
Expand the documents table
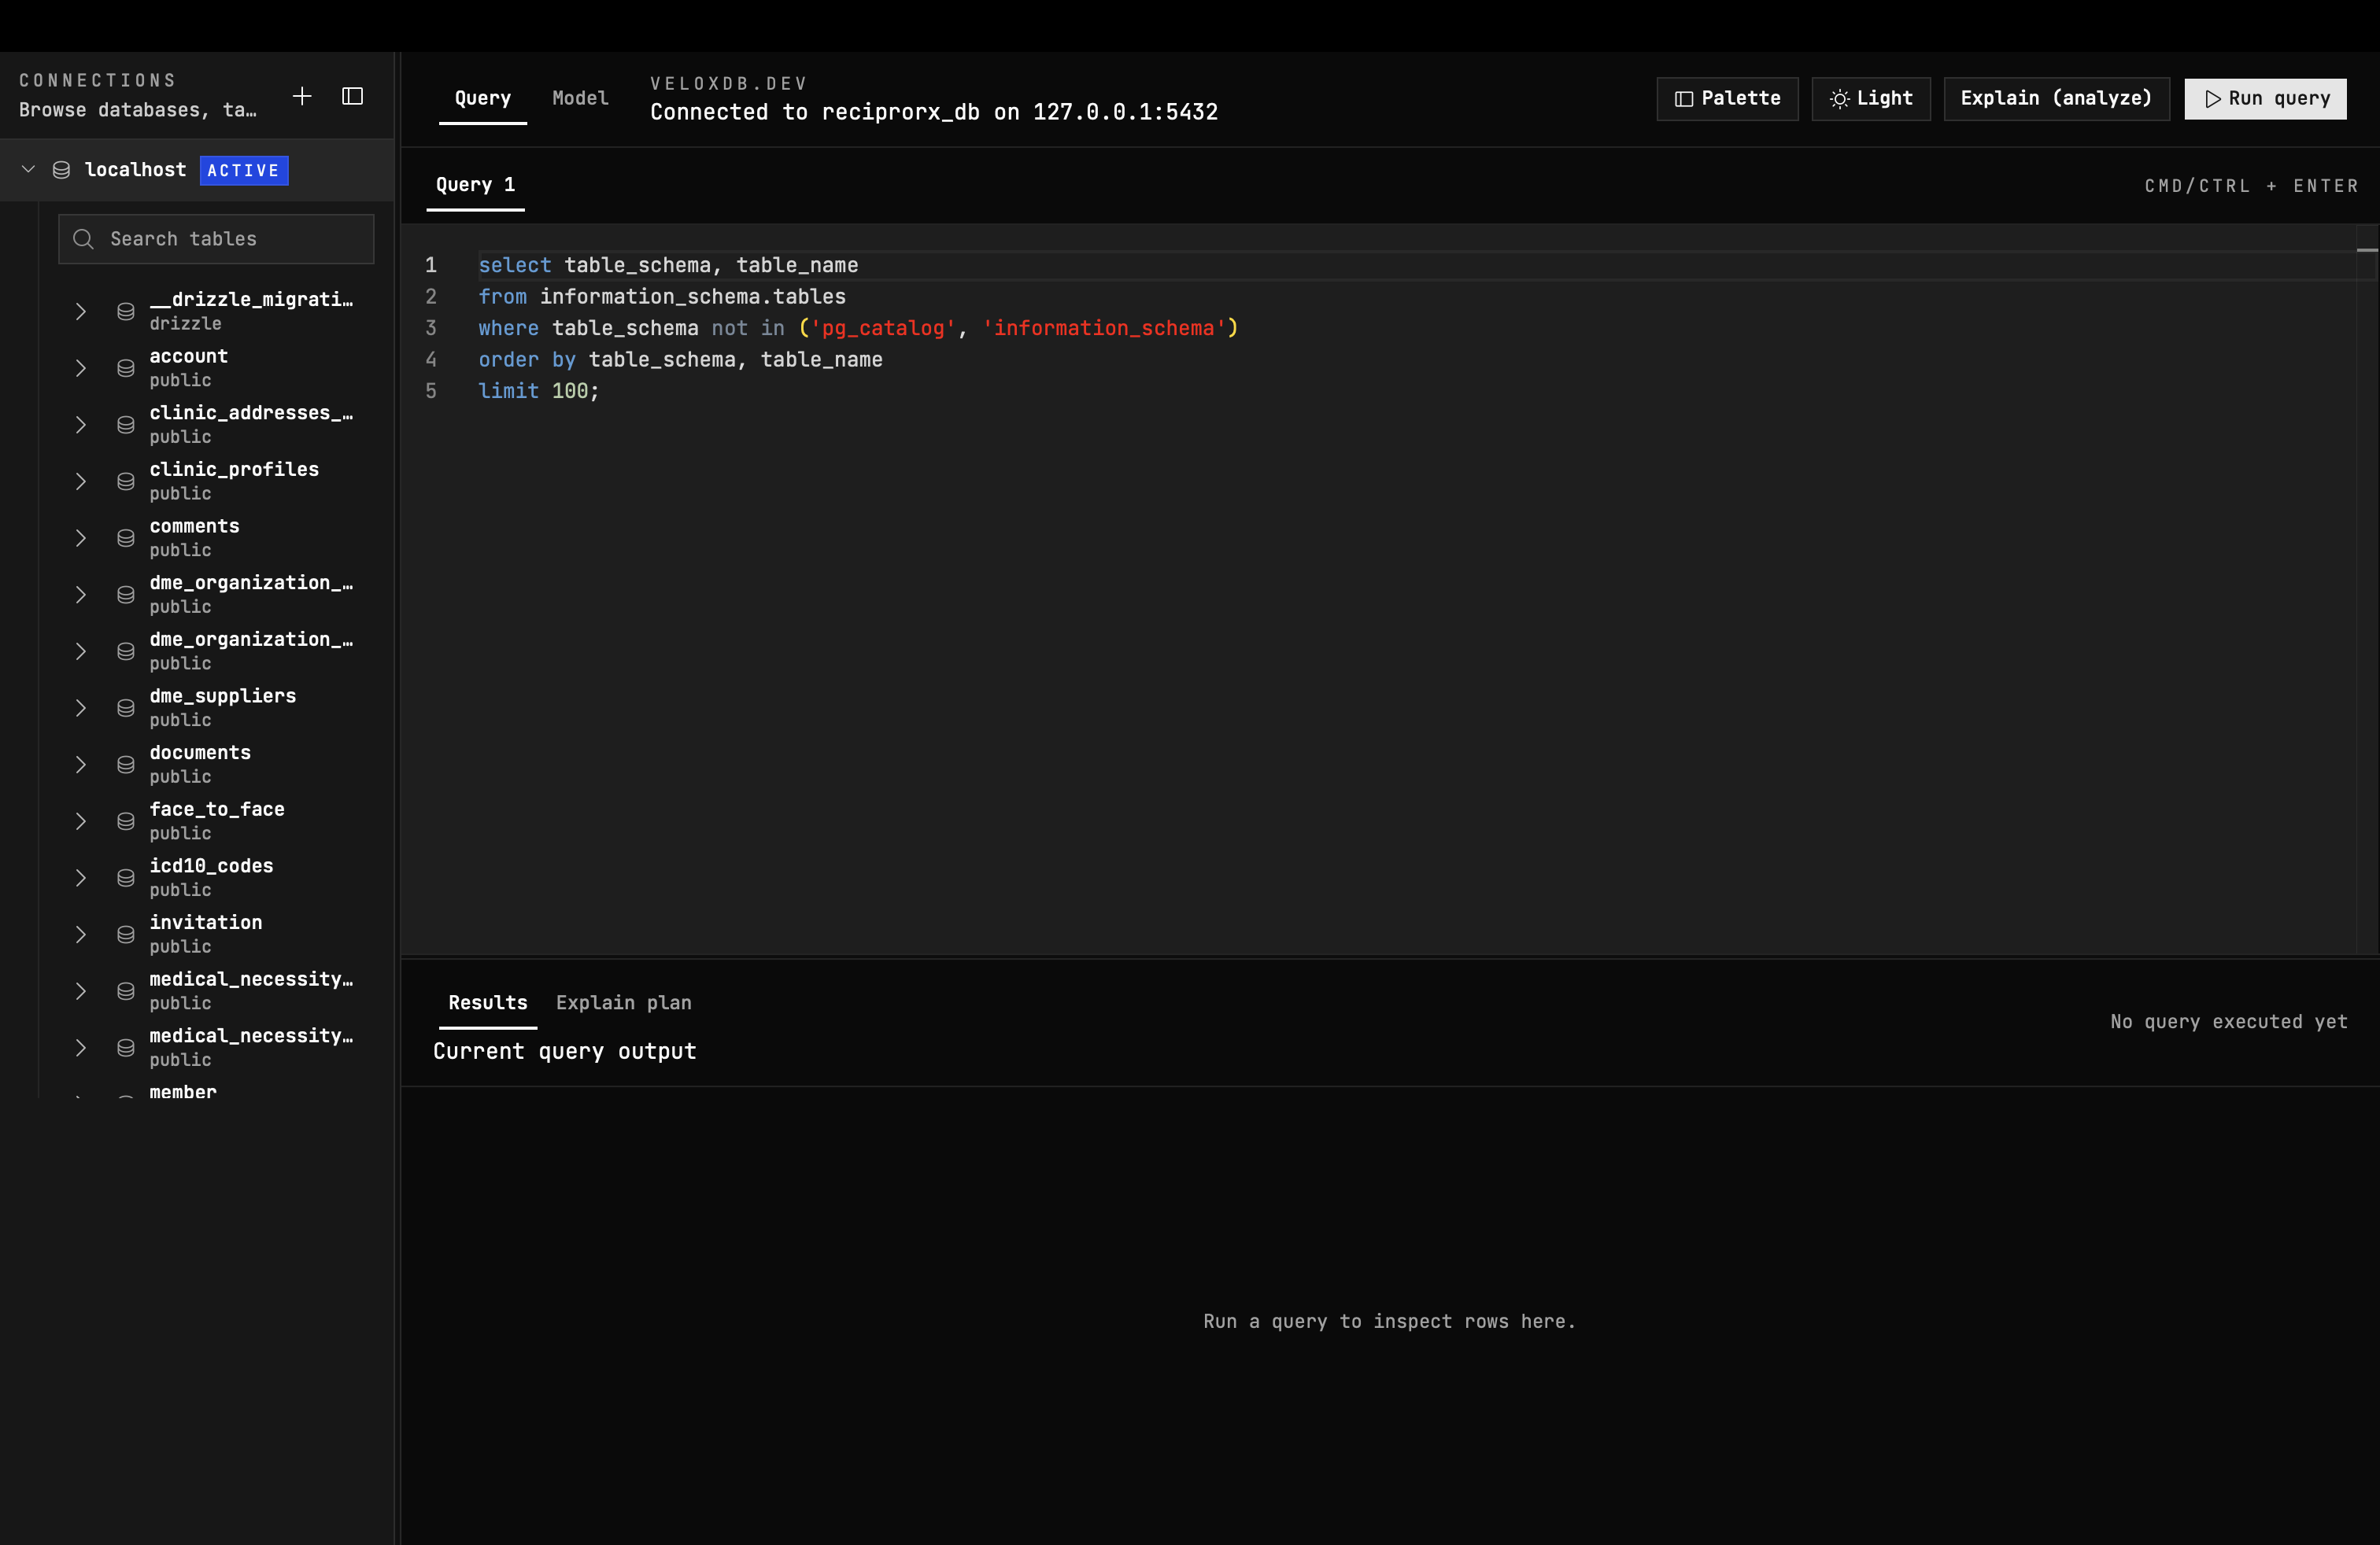tap(81, 765)
